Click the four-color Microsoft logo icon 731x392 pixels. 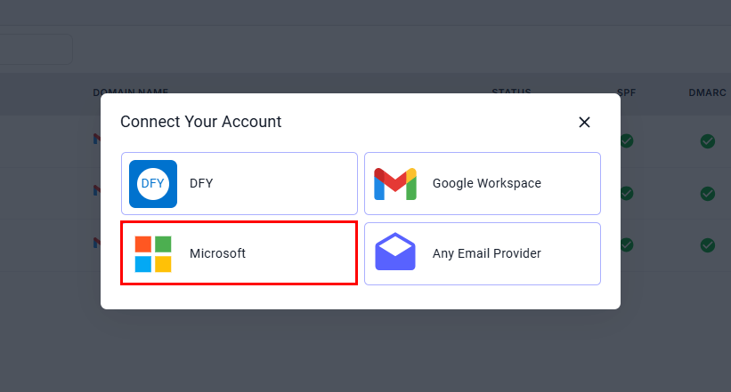pyautogui.click(x=153, y=253)
